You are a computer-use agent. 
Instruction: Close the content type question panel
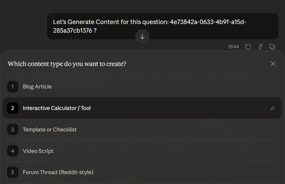coord(273,64)
